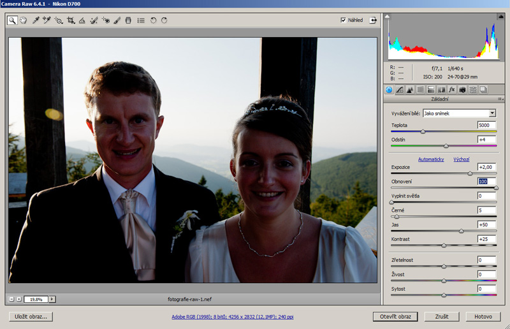
Task: Click the Expozice slider handle
Action: click(470, 173)
